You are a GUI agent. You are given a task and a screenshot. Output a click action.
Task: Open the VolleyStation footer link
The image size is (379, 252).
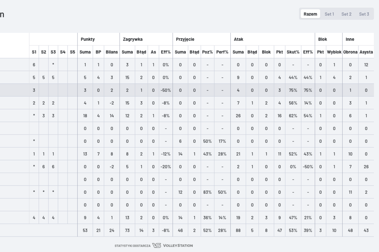point(178,245)
